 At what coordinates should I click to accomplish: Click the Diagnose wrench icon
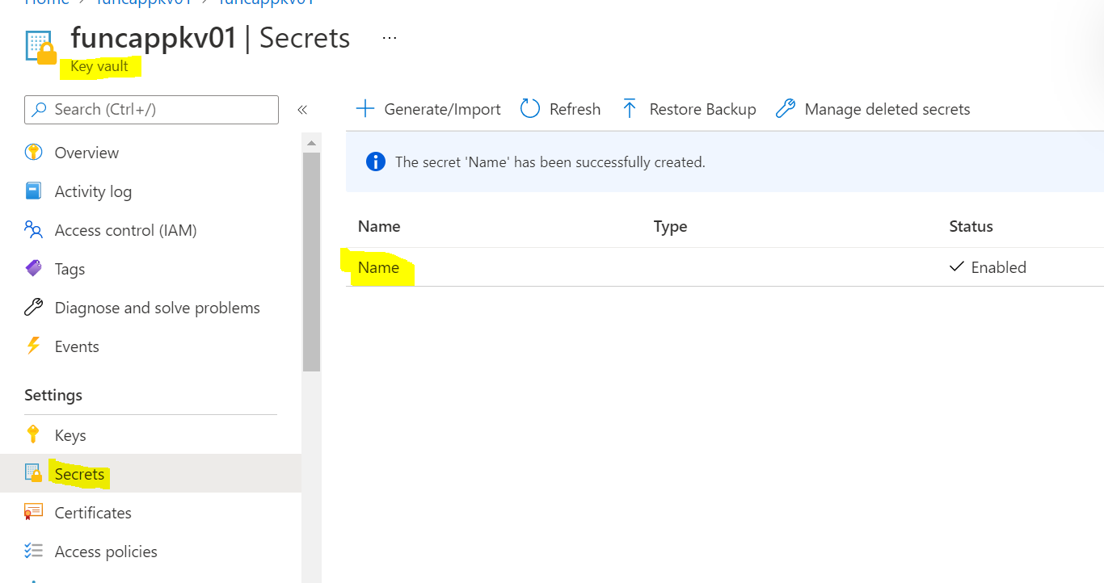(33, 307)
